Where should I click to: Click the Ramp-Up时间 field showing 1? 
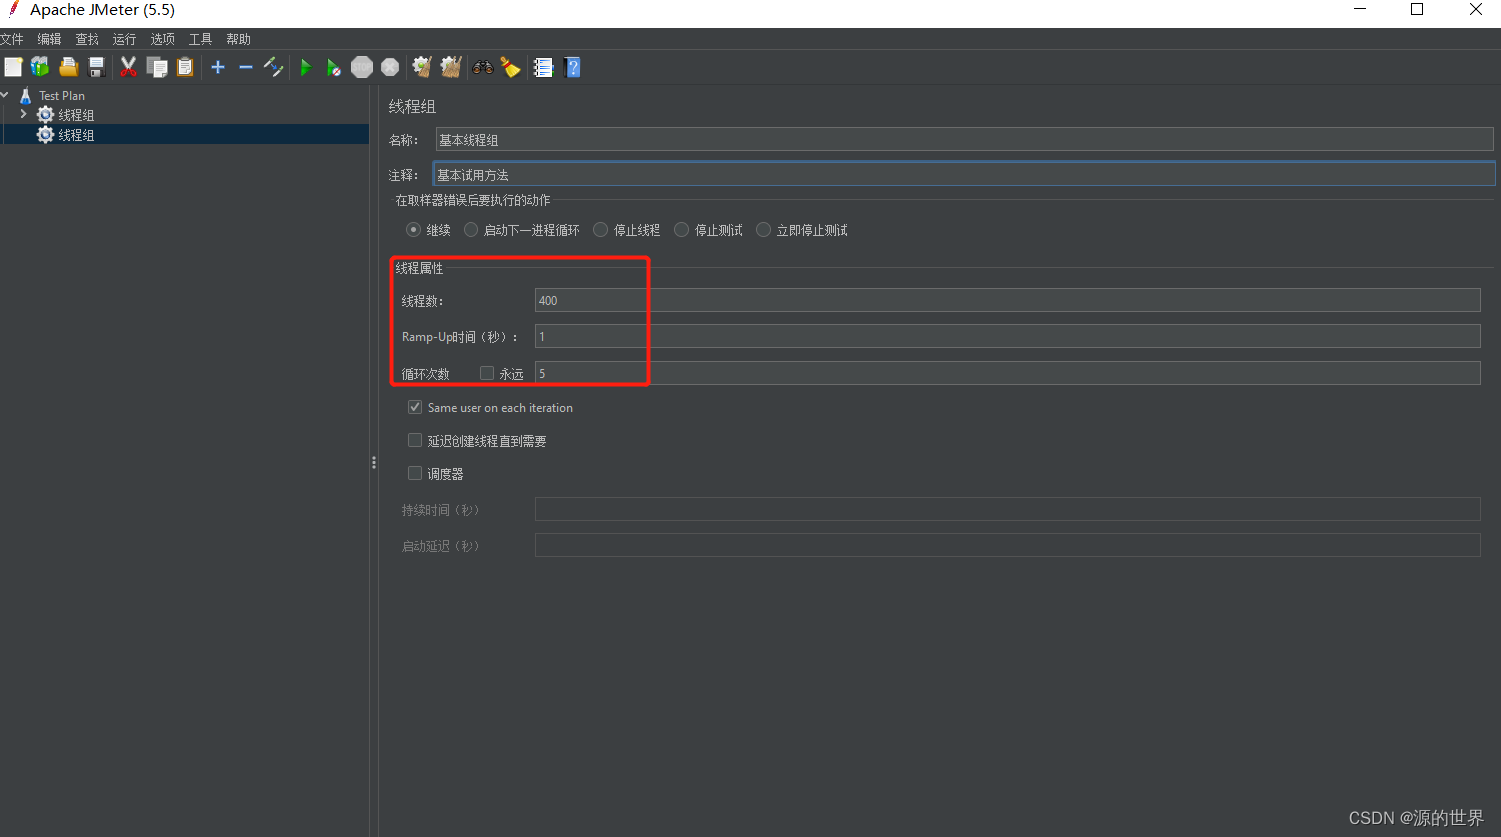click(1008, 336)
